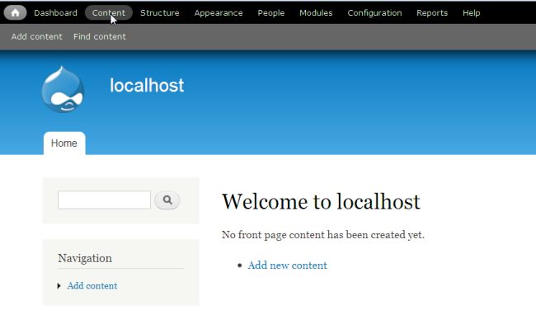Click the Drupal drop logo
The height and width of the screenshot is (310, 536).
(x=63, y=89)
